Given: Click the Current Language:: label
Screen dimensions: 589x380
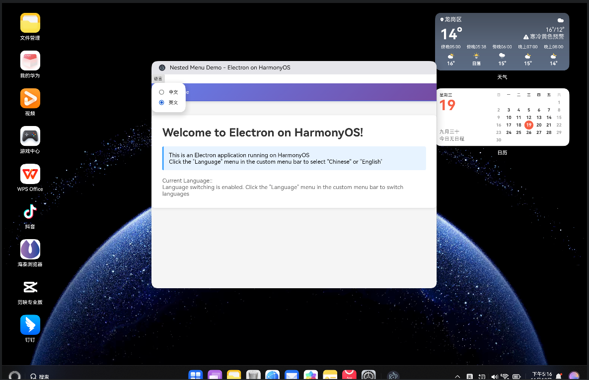Looking at the screenshot, I should (187, 181).
